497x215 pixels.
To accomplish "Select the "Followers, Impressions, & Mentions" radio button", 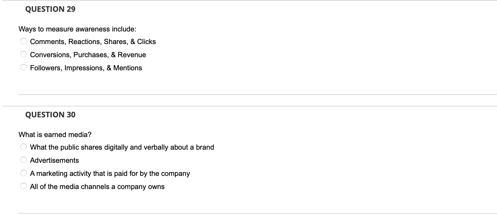I will pyautogui.click(x=23, y=67).
